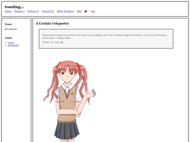Open the R63 section link

point(79,11)
